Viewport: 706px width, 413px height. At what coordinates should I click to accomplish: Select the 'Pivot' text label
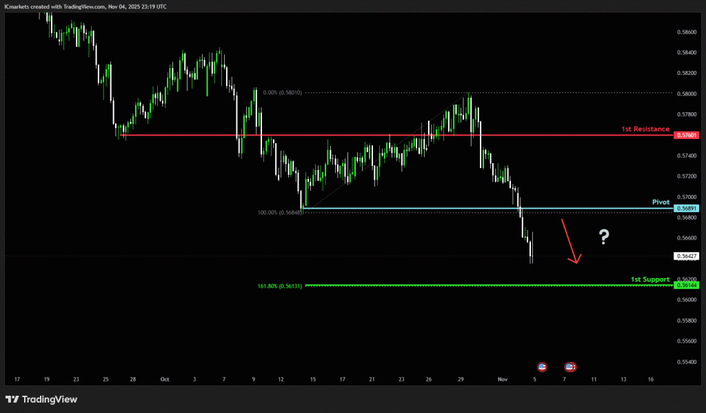pos(660,202)
